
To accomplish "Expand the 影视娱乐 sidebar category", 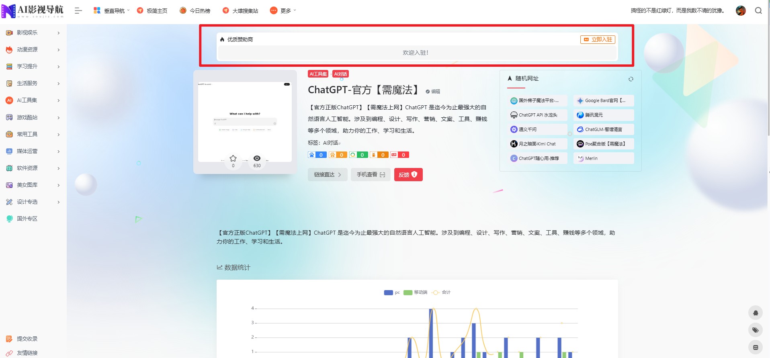I will coord(33,33).
